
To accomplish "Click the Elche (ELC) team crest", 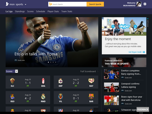I will tap(12, 81).
